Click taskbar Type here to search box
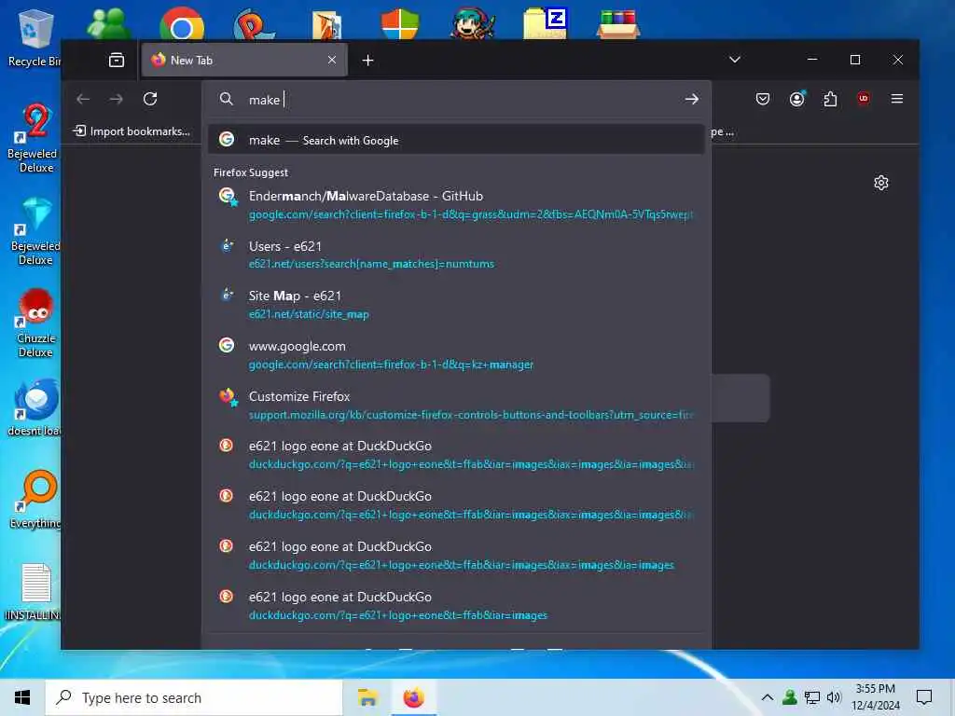 point(194,697)
